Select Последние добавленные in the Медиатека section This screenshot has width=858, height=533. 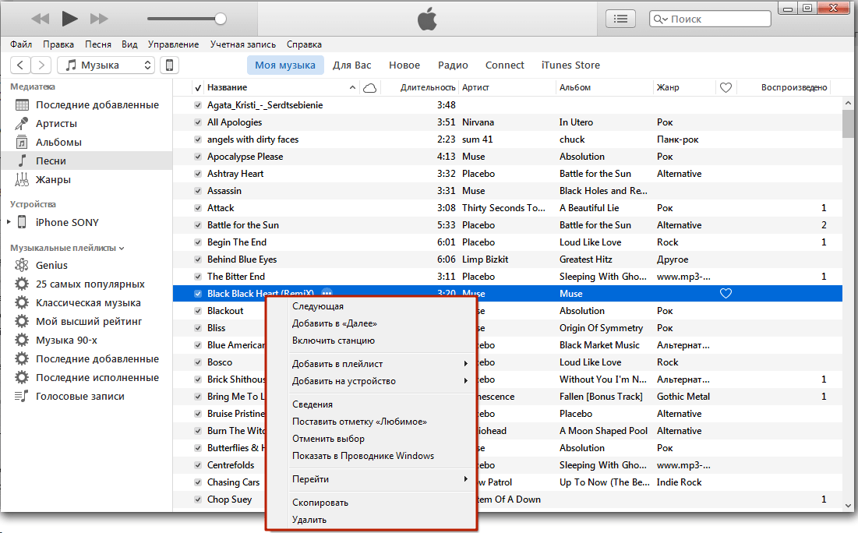click(87, 104)
